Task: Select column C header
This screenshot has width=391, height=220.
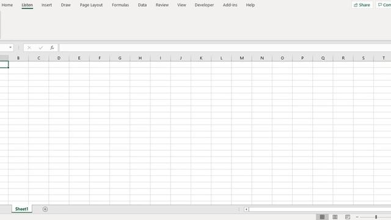Action: coord(38,58)
